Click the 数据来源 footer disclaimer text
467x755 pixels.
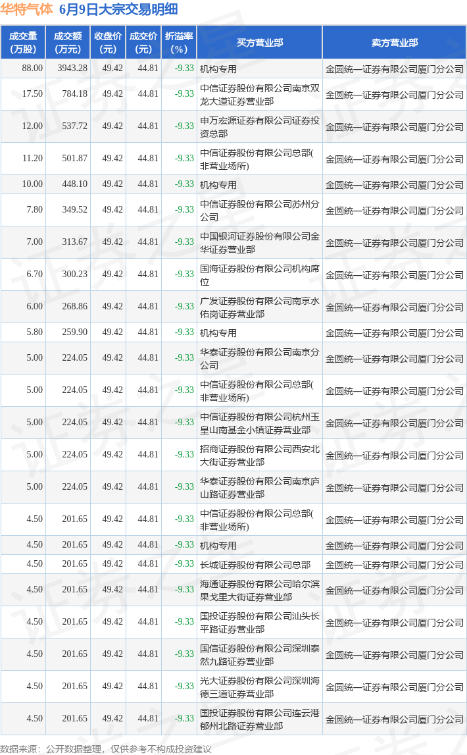[106, 749]
